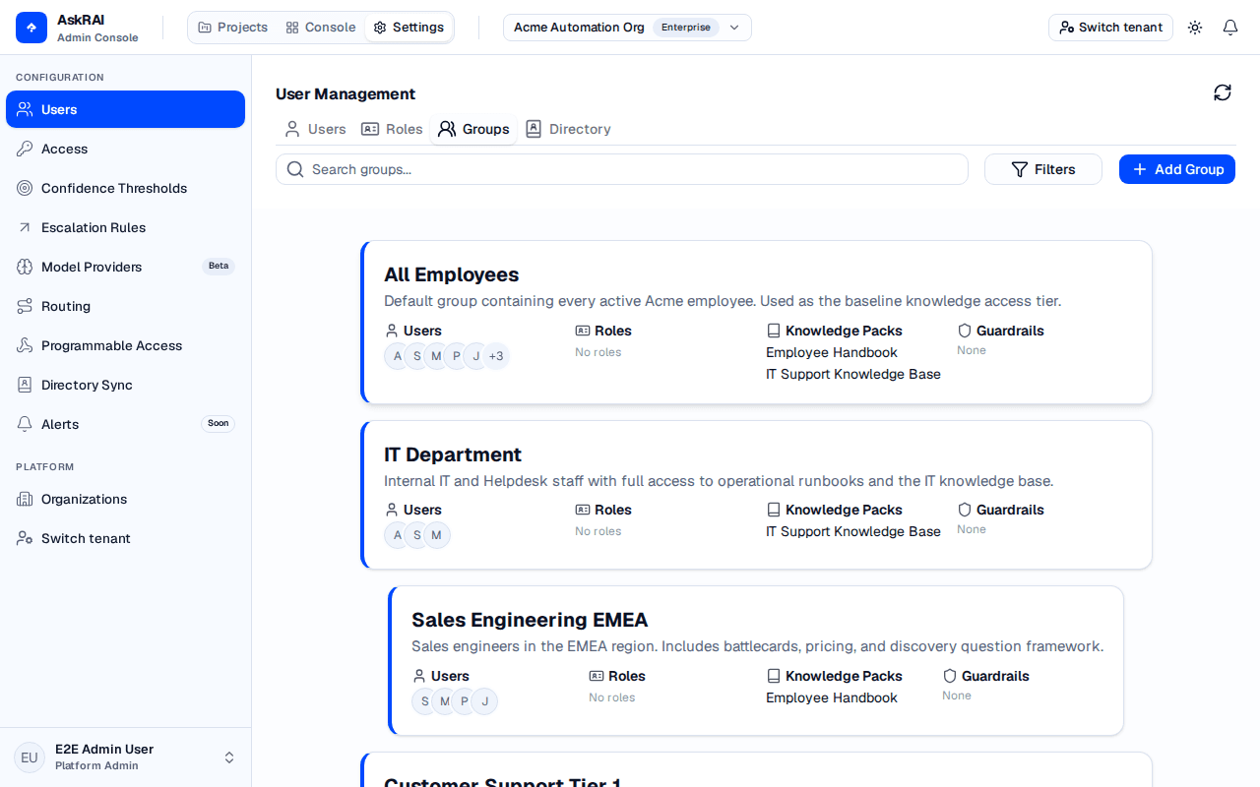Open the Filters button
Viewport: 1260px width, 787px height.
tap(1043, 169)
